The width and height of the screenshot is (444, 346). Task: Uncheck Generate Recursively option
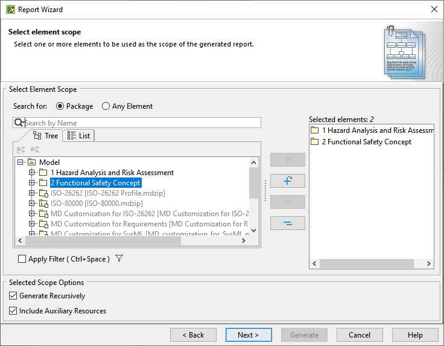point(13,296)
